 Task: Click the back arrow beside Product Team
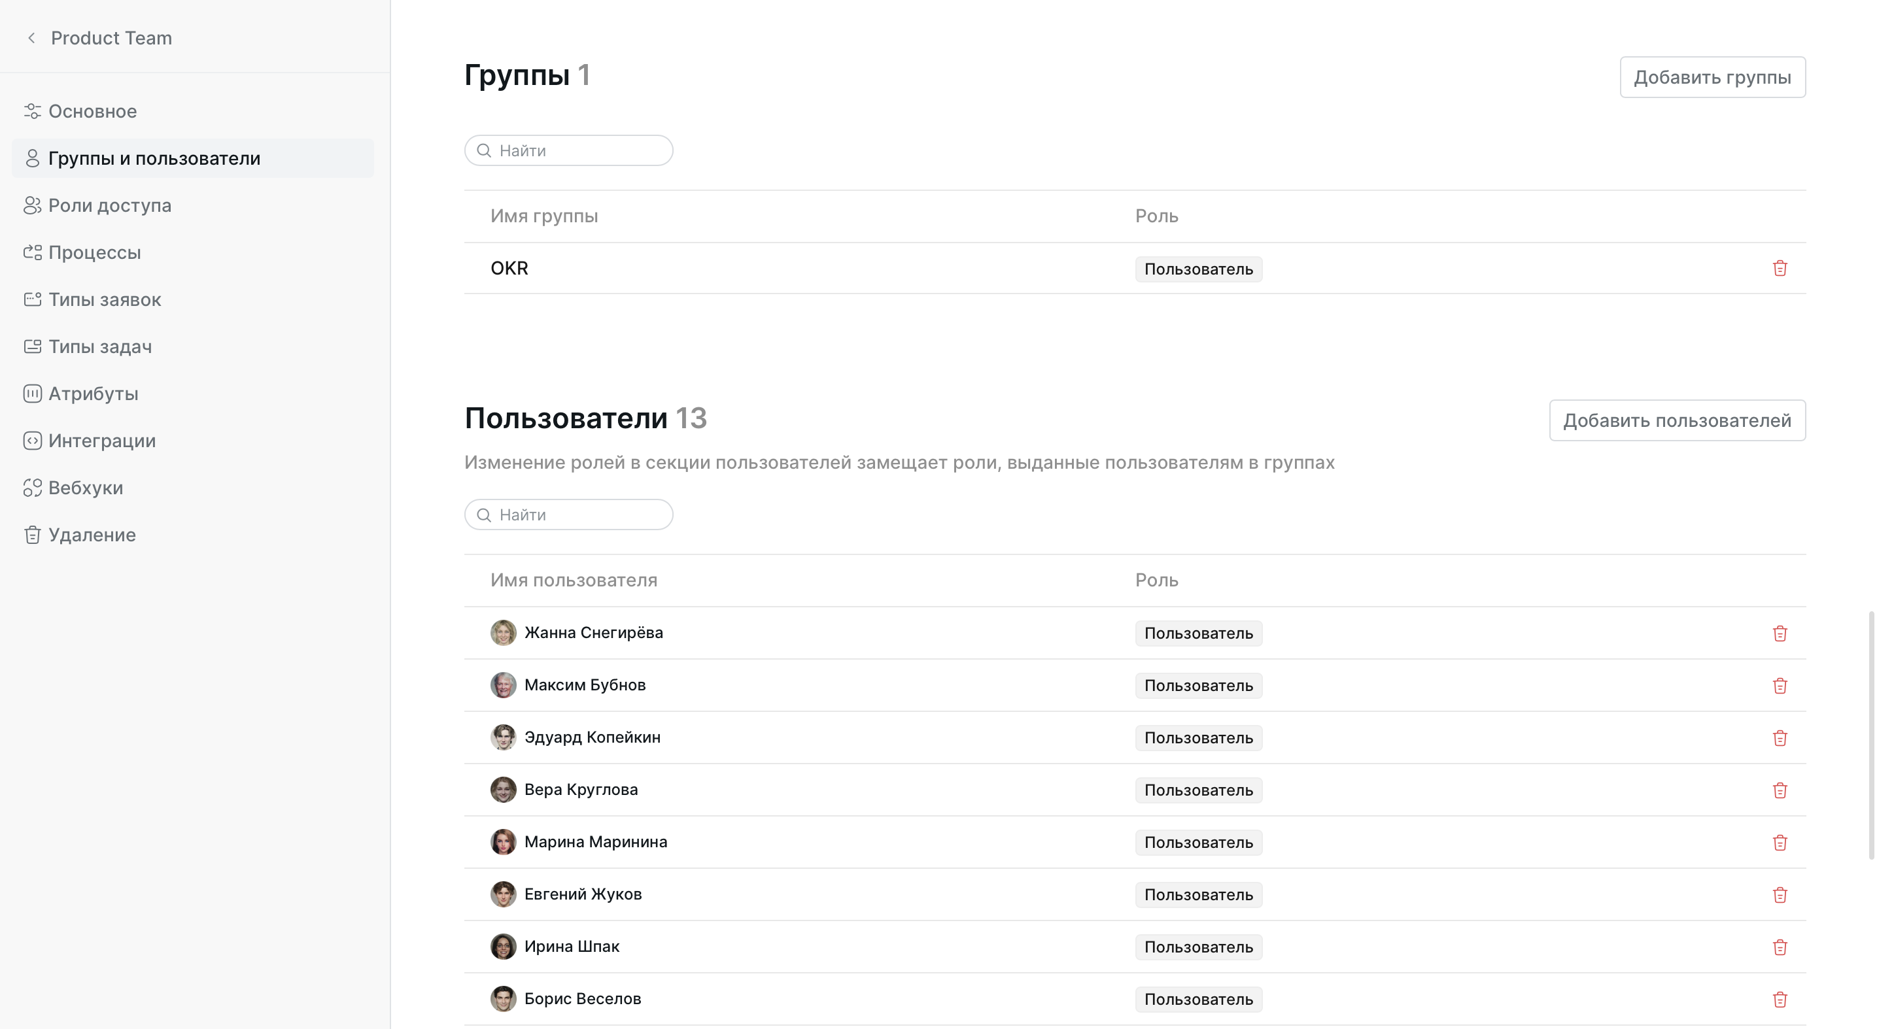pos(31,38)
